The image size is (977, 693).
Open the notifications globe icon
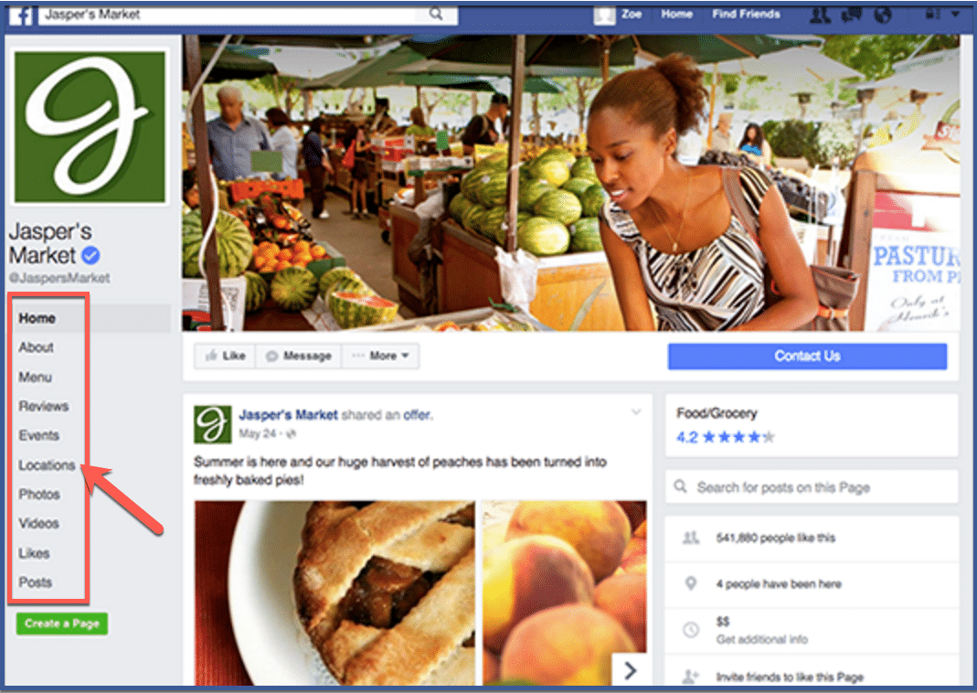point(882,15)
